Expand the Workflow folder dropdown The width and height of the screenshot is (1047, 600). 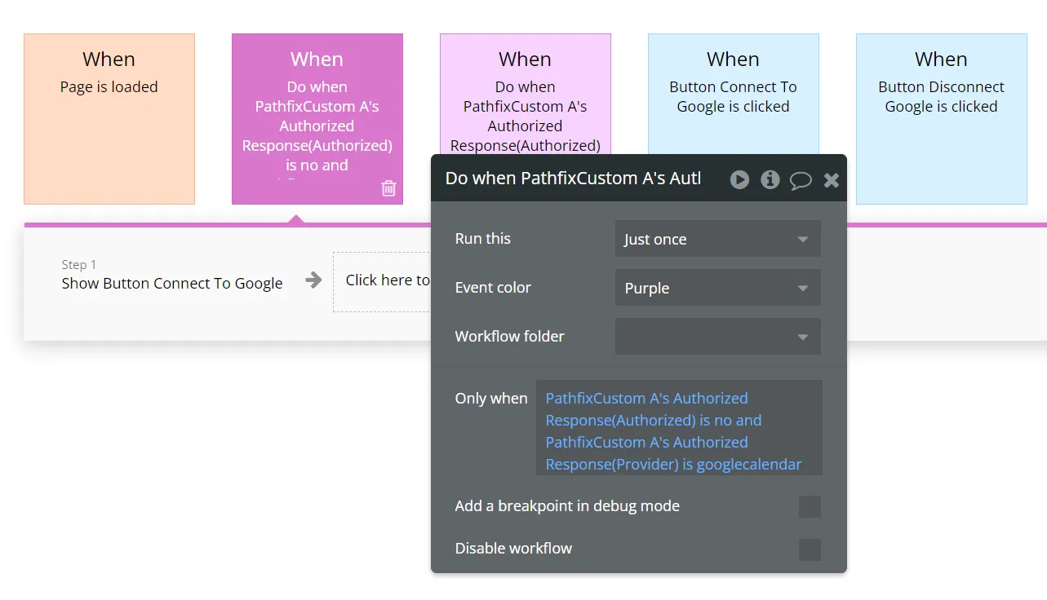718,337
